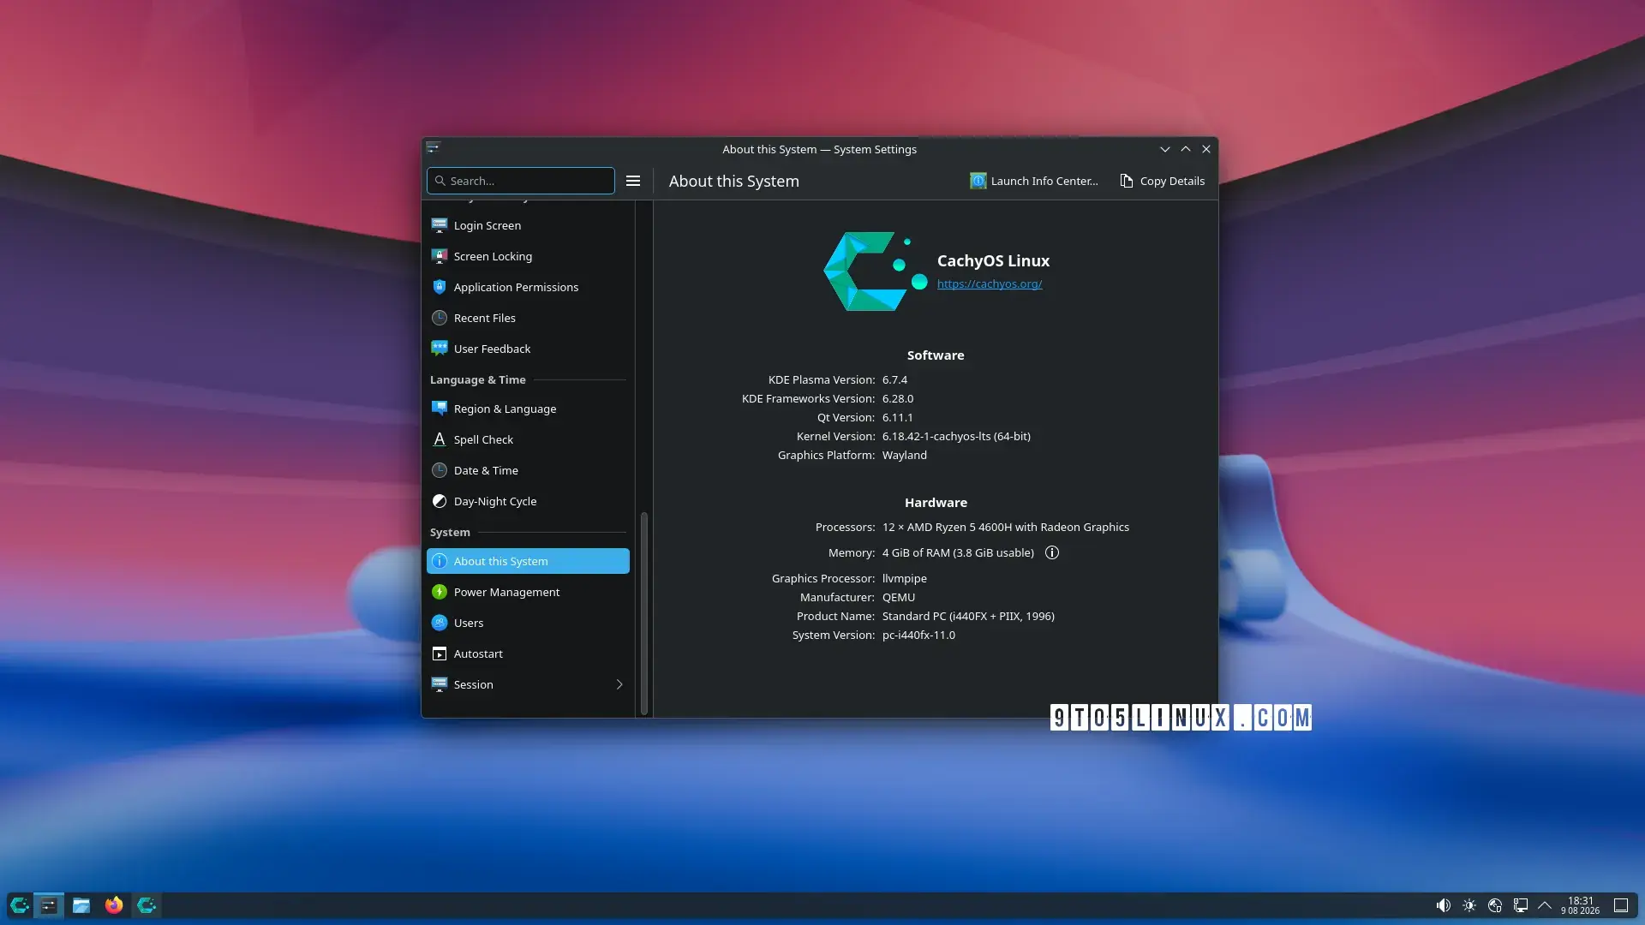The image size is (1645, 925).
Task: Click the Show Desktop button
Action: point(1621,905)
